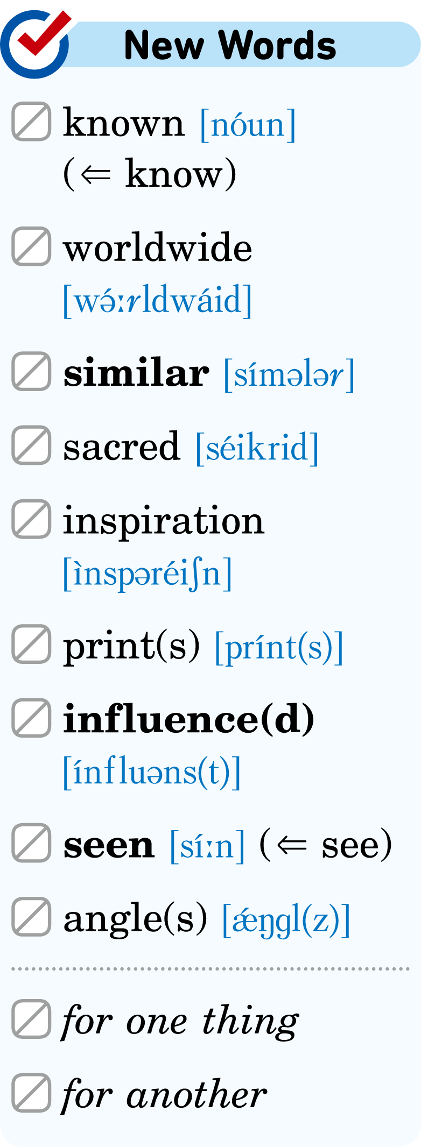Toggle the 'angle(s)' checkbox
Viewport: 421px width, 1147px height.
(32, 917)
